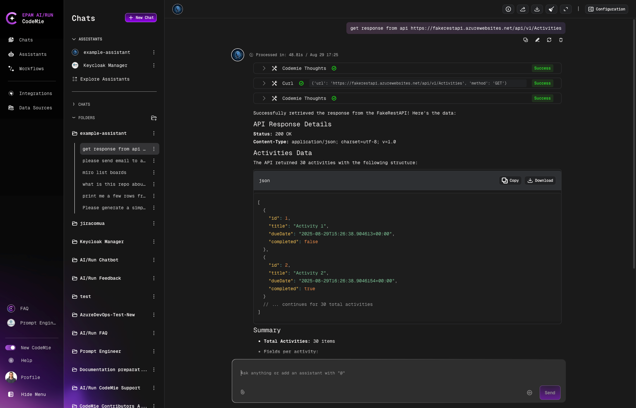636x408 pixels.
Task: Toggle the New CodeMie switch
Action: coord(11,348)
